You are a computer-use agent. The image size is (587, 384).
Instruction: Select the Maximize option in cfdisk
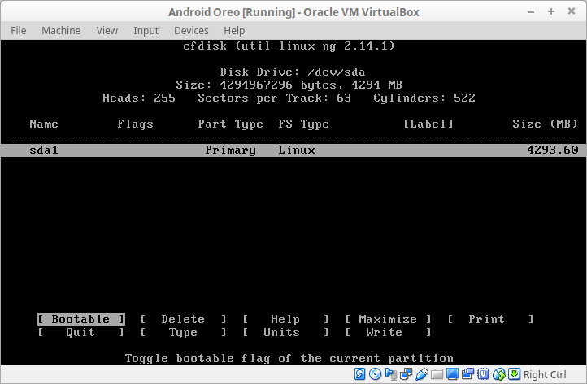[x=388, y=319]
